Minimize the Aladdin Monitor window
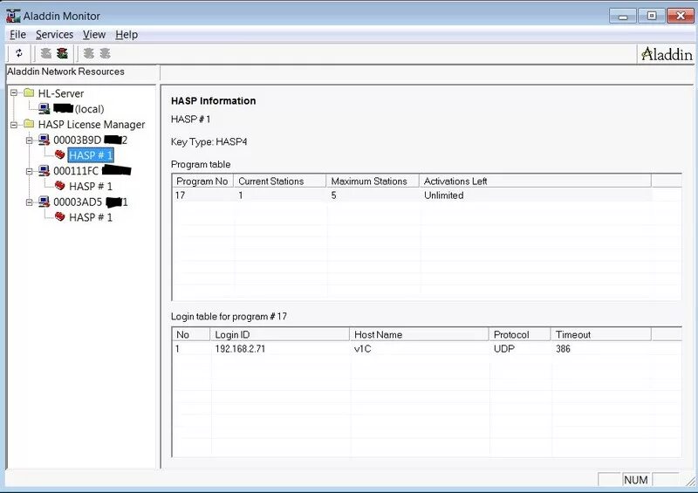Screen dimensions: 698x493 click(x=623, y=16)
